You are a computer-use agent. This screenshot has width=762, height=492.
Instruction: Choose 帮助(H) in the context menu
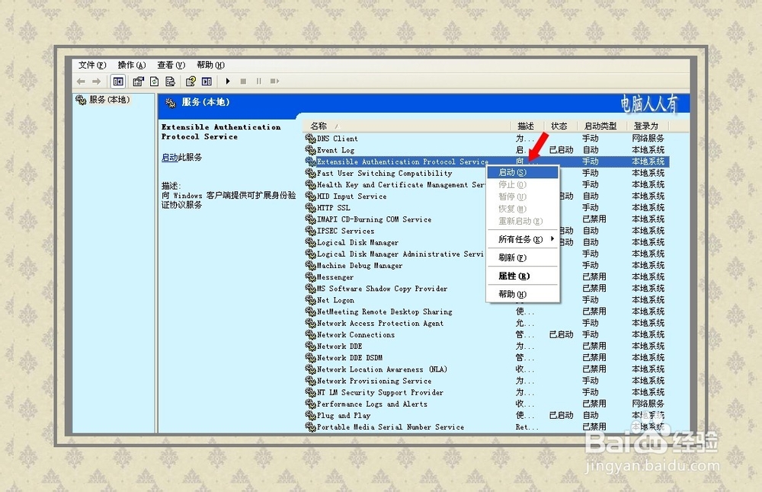coord(523,294)
